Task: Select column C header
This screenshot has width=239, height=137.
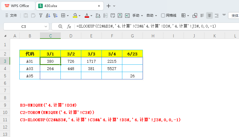Action: click(50, 36)
